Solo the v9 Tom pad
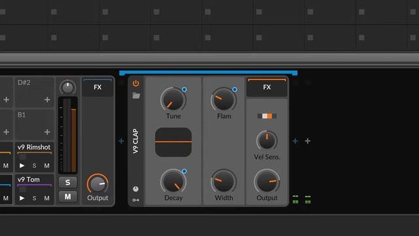The width and height of the screenshot is (419, 236). [34, 198]
